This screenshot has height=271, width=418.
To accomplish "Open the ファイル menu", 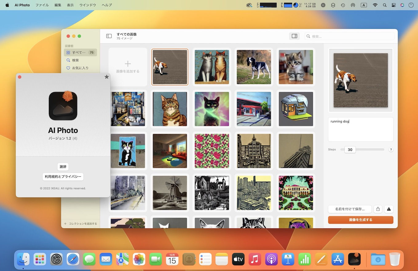I will tap(42, 5).
